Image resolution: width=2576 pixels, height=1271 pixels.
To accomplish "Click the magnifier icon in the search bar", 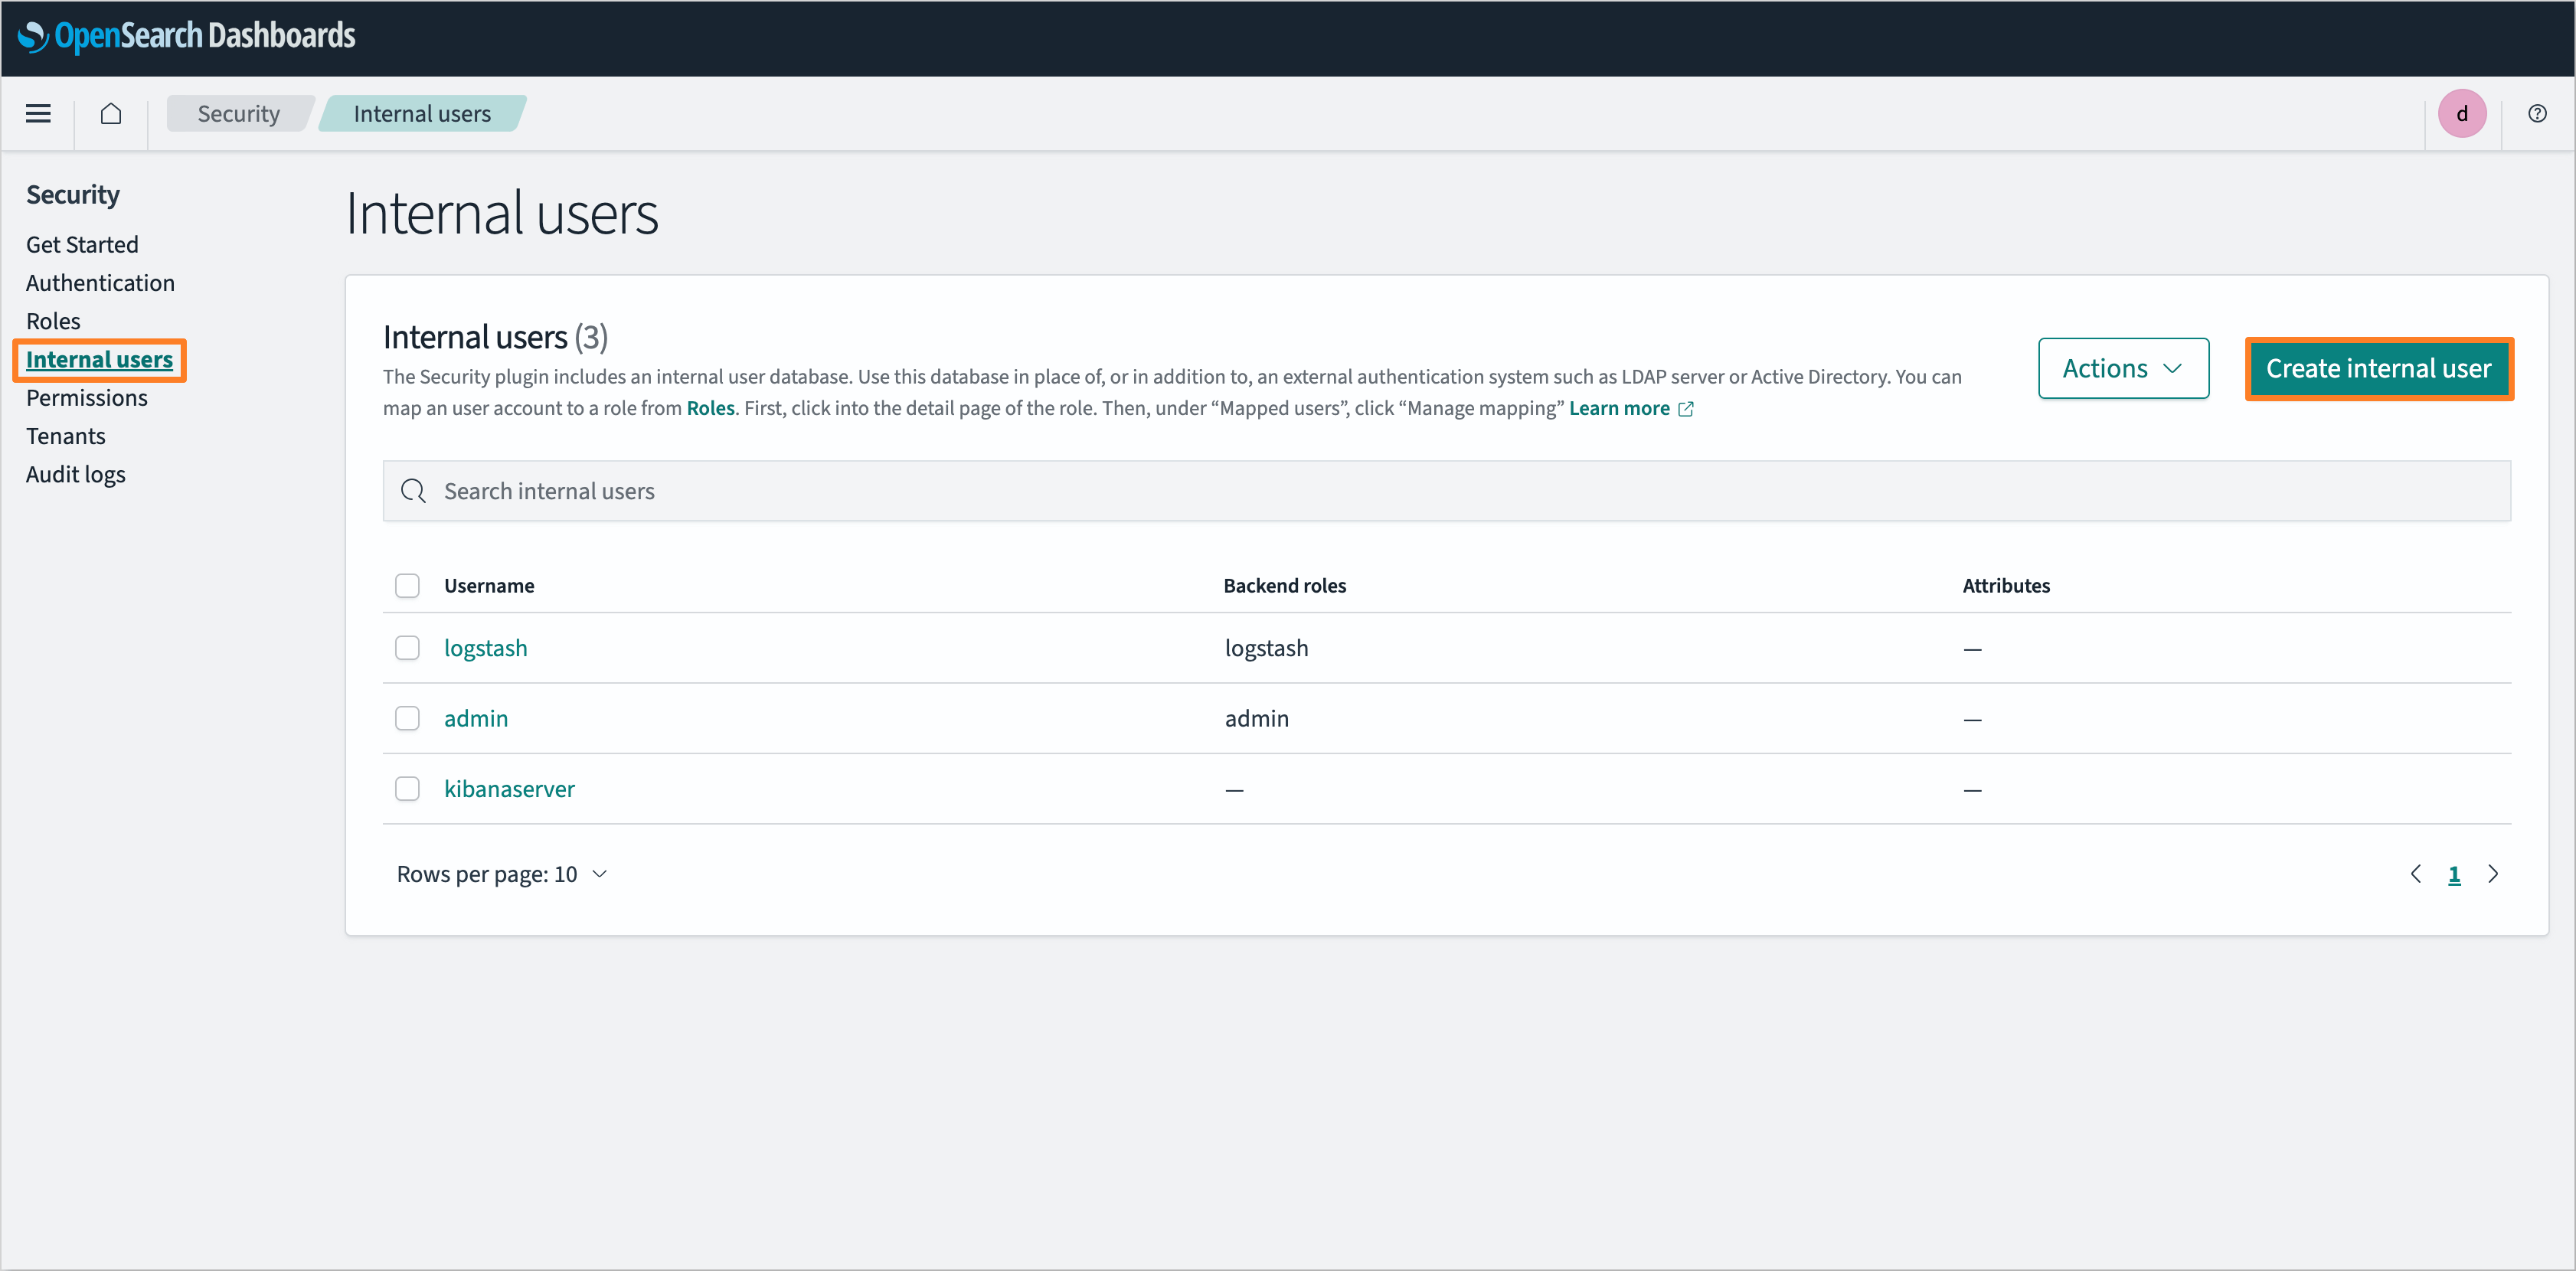I will (x=413, y=491).
